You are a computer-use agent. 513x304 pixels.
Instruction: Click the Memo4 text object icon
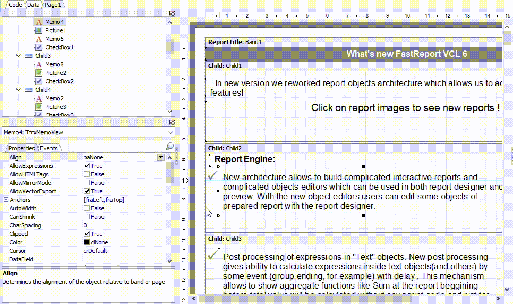point(39,22)
